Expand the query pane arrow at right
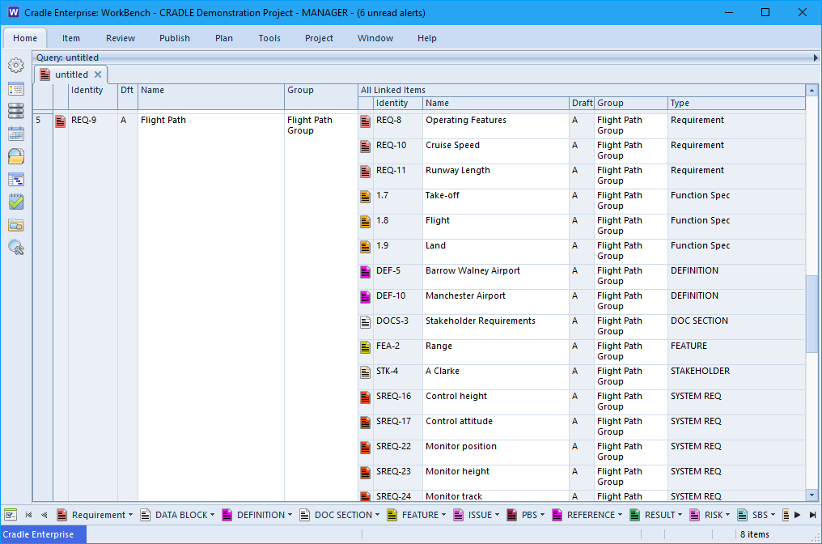 (x=816, y=57)
